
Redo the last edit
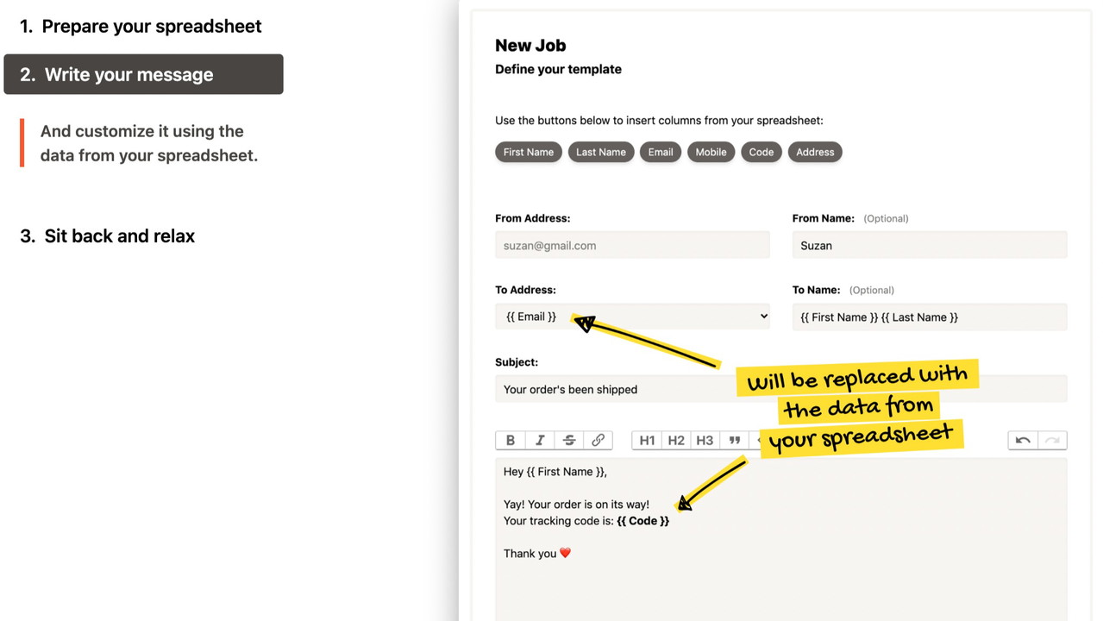(1052, 440)
